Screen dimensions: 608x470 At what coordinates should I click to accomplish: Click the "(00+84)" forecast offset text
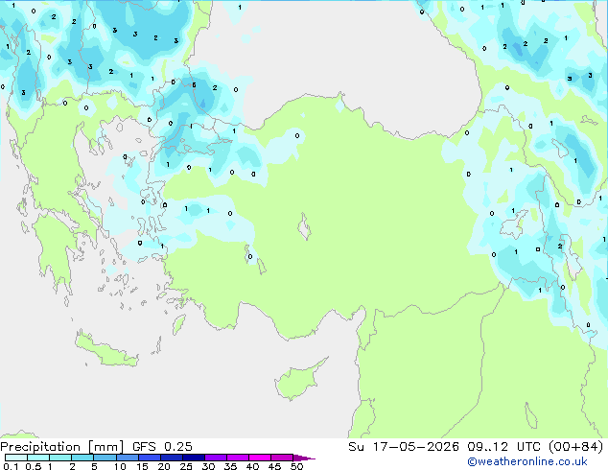575,447
